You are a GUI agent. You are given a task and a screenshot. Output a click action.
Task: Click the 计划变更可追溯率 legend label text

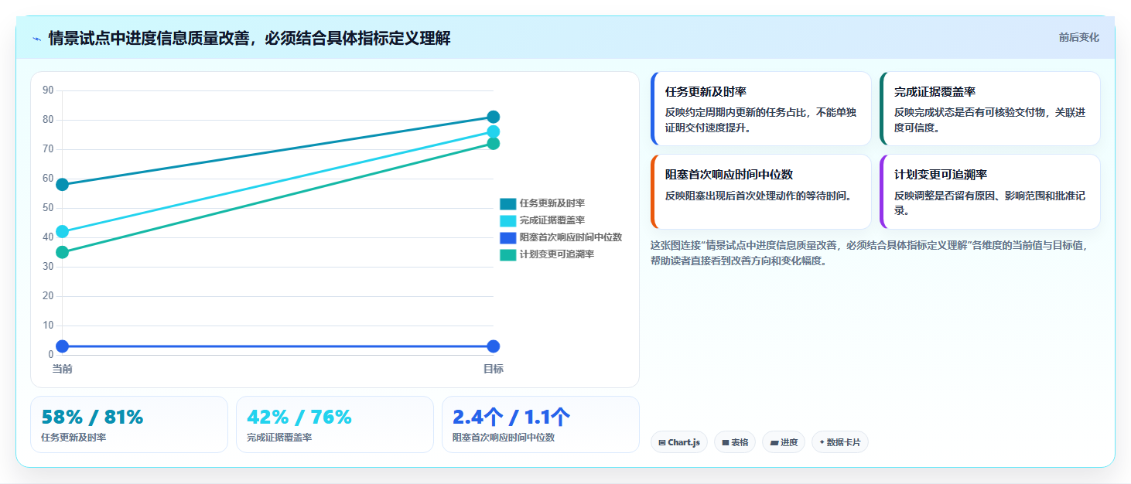(x=557, y=254)
